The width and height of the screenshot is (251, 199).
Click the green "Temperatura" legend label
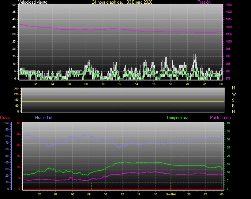click(x=177, y=118)
